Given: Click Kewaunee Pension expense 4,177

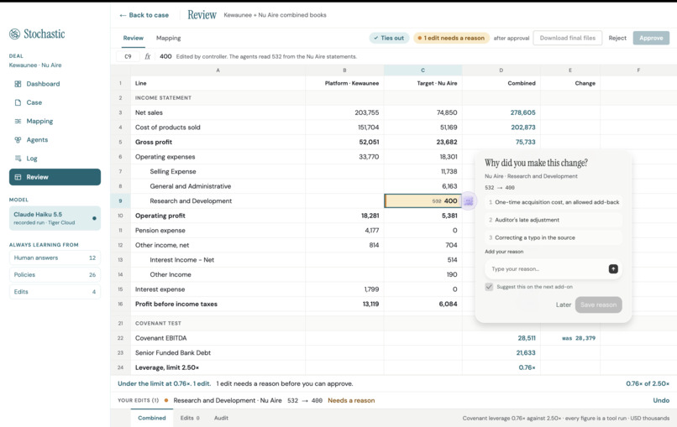Looking at the screenshot, I should point(371,231).
